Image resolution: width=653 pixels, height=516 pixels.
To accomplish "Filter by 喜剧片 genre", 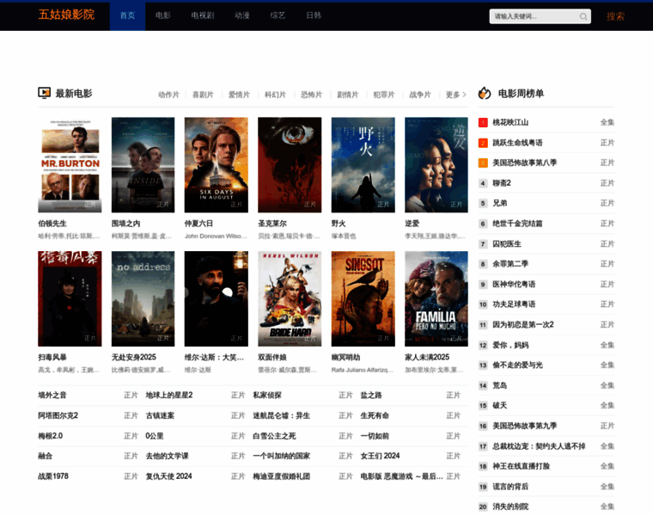I will pos(203,95).
